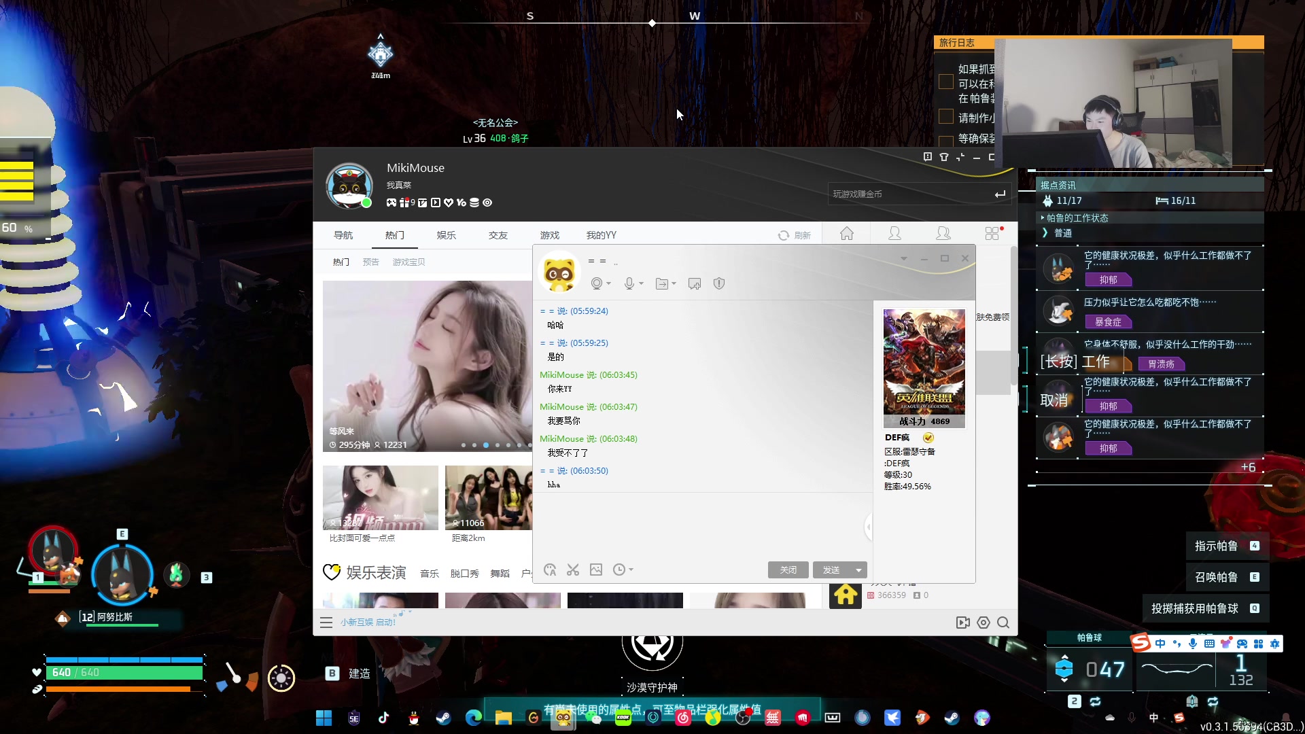Expand the chat history clock dropdown
Image resolution: width=1305 pixels, height=734 pixels.
coord(631,570)
